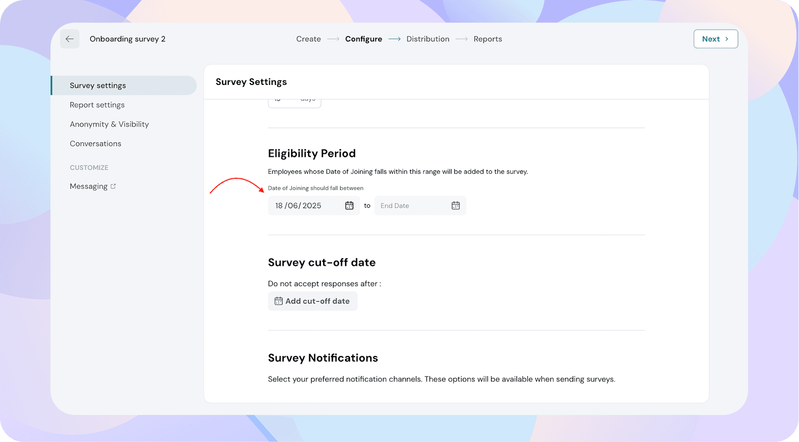
Task: Open Report settings in the sidebar
Action: (97, 105)
